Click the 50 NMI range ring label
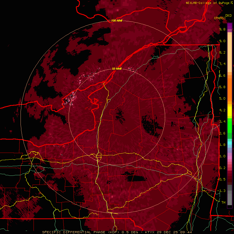The width and height of the screenshot is (234, 234). click(117, 69)
